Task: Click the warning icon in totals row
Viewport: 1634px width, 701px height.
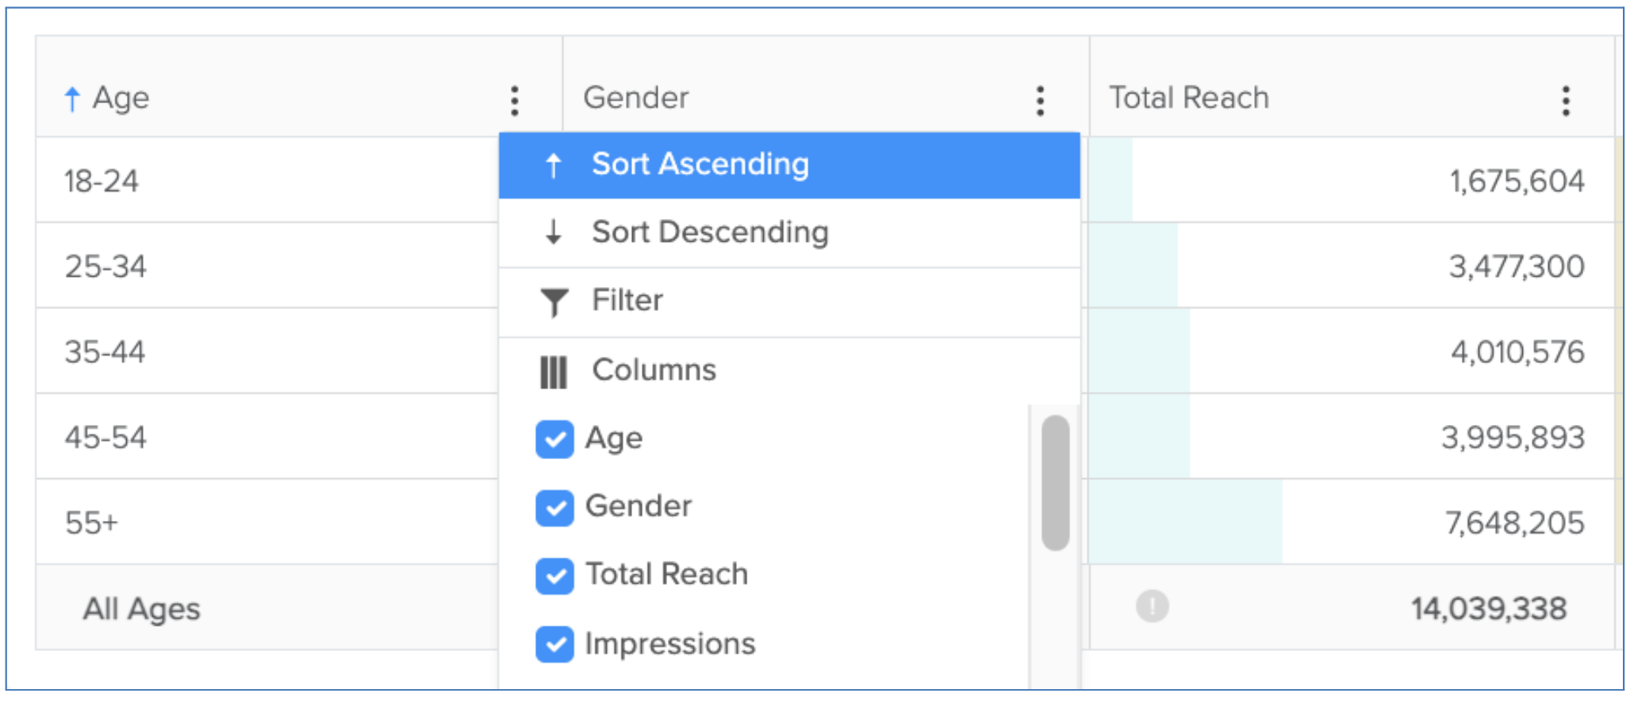Action: [1152, 607]
